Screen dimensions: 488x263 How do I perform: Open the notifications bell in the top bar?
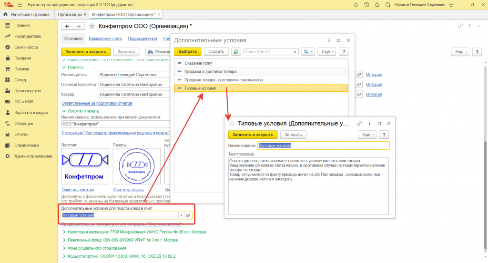(356, 5)
